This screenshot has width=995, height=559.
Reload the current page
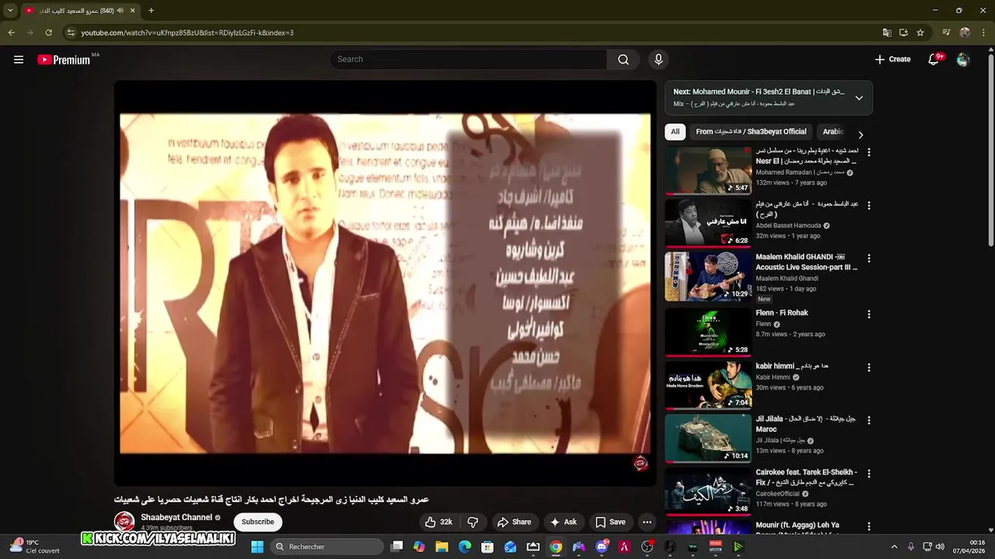(x=48, y=33)
